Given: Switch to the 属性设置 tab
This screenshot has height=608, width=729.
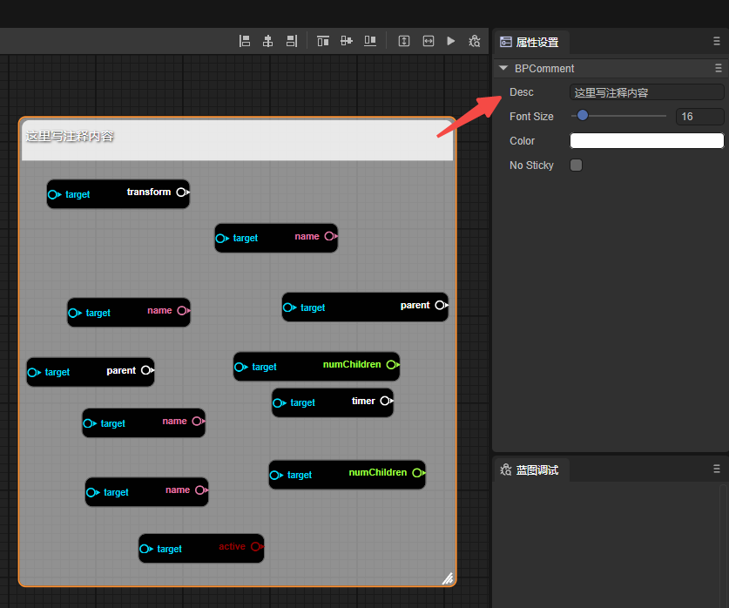Looking at the screenshot, I should [x=530, y=42].
